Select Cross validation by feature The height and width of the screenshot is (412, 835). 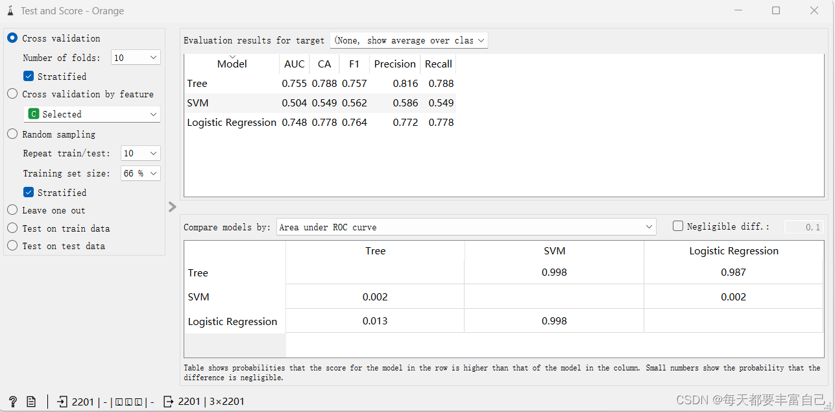point(12,94)
